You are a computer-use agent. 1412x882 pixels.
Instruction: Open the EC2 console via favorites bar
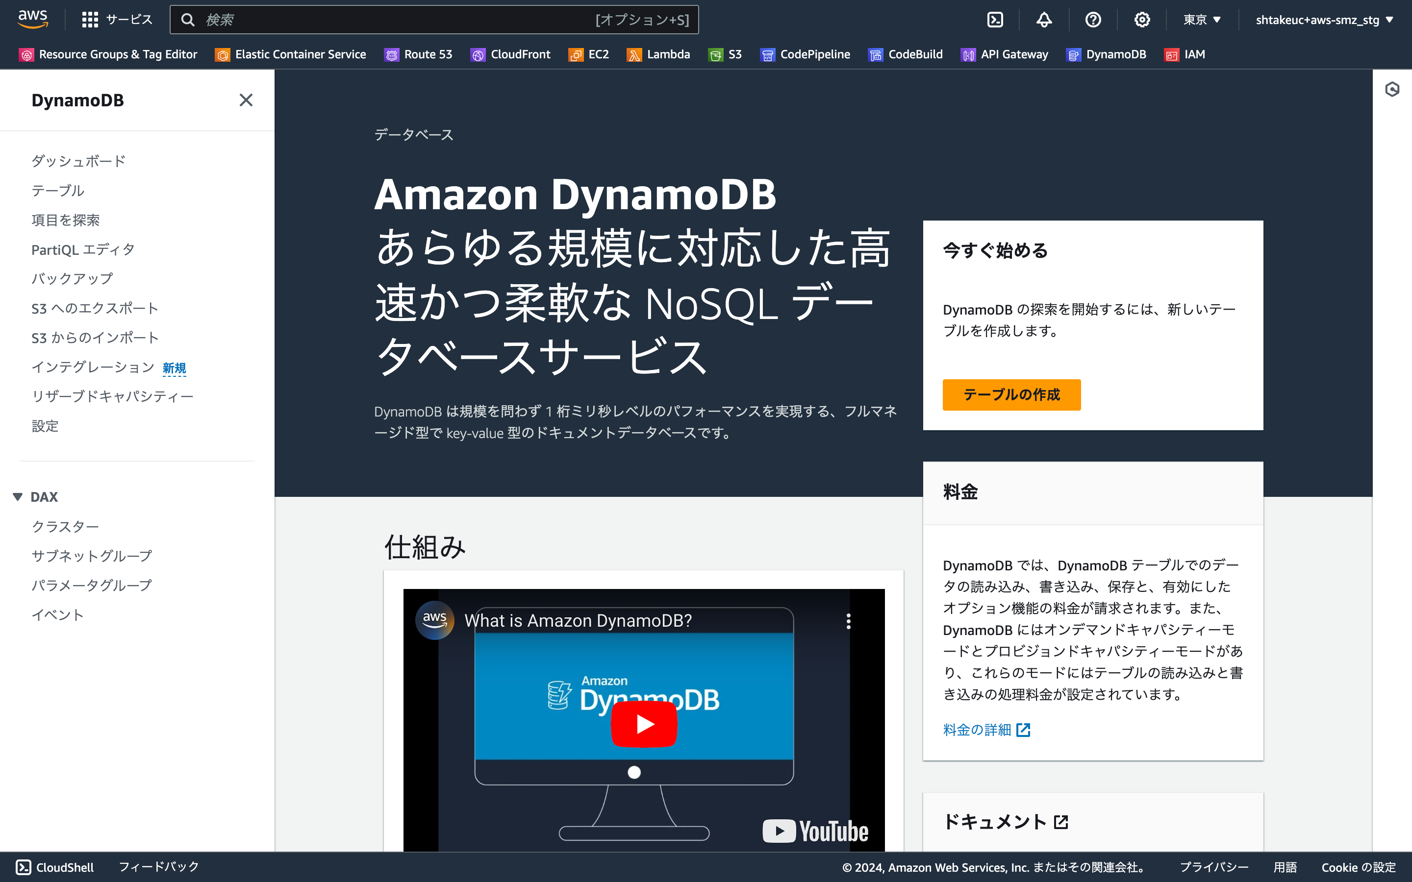click(588, 54)
